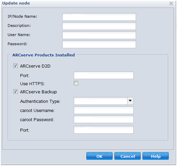Click the ARCserve D2D Port field
Viewport: 177px width, 166px height.
[x=104, y=75]
